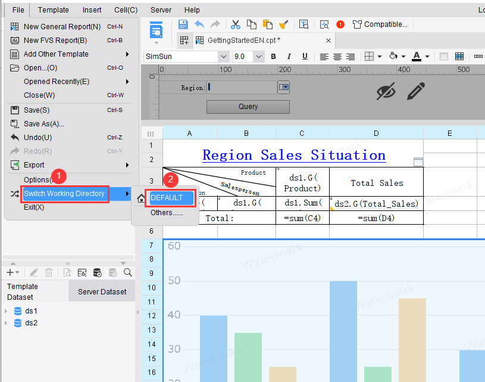Select the Format Painter brush icon

284,24
